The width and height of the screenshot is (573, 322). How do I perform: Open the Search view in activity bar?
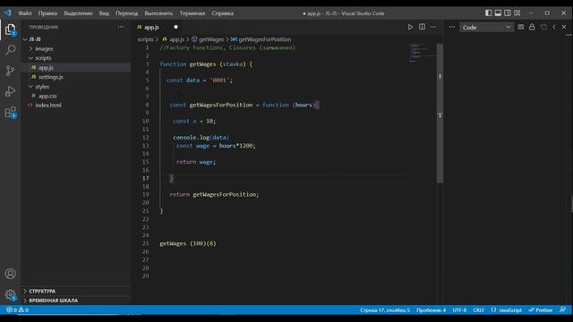pyautogui.click(x=10, y=50)
